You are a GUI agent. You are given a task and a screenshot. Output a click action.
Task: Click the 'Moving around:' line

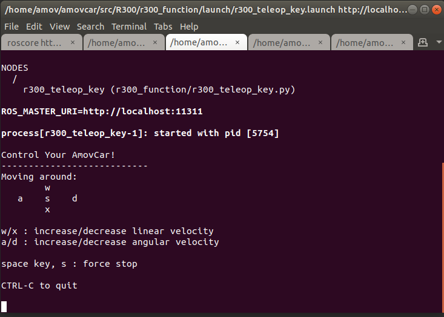(39, 177)
